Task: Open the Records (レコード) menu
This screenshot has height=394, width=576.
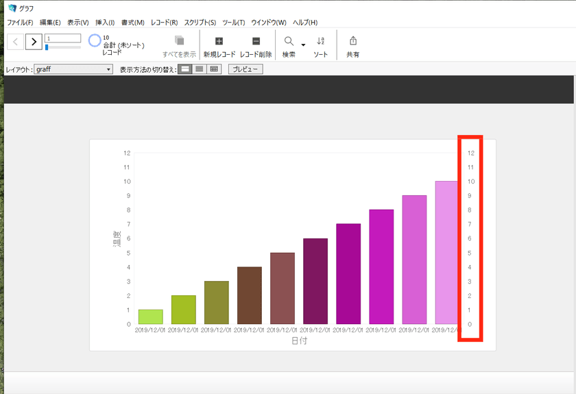Action: click(164, 23)
